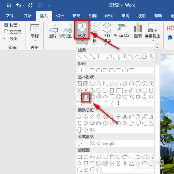Switch to the 审阅 tab
Screen dimensions: 174x174
(125, 16)
